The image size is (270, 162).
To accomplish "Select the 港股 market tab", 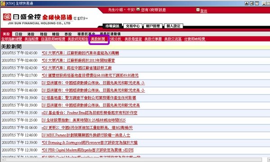I will click(x=31, y=34).
